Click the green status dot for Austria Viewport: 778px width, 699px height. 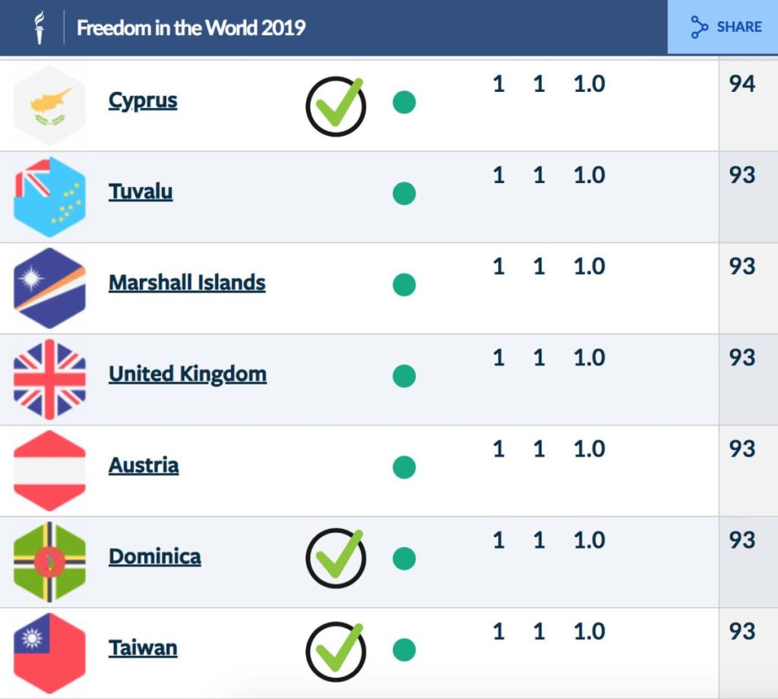pyautogui.click(x=404, y=467)
